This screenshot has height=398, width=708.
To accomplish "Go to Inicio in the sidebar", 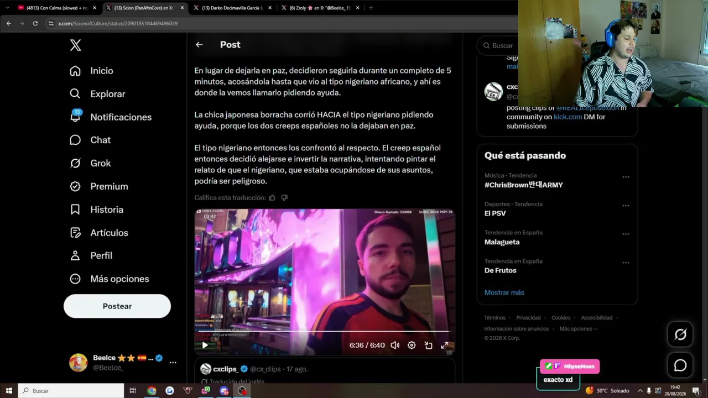I will [92, 71].
